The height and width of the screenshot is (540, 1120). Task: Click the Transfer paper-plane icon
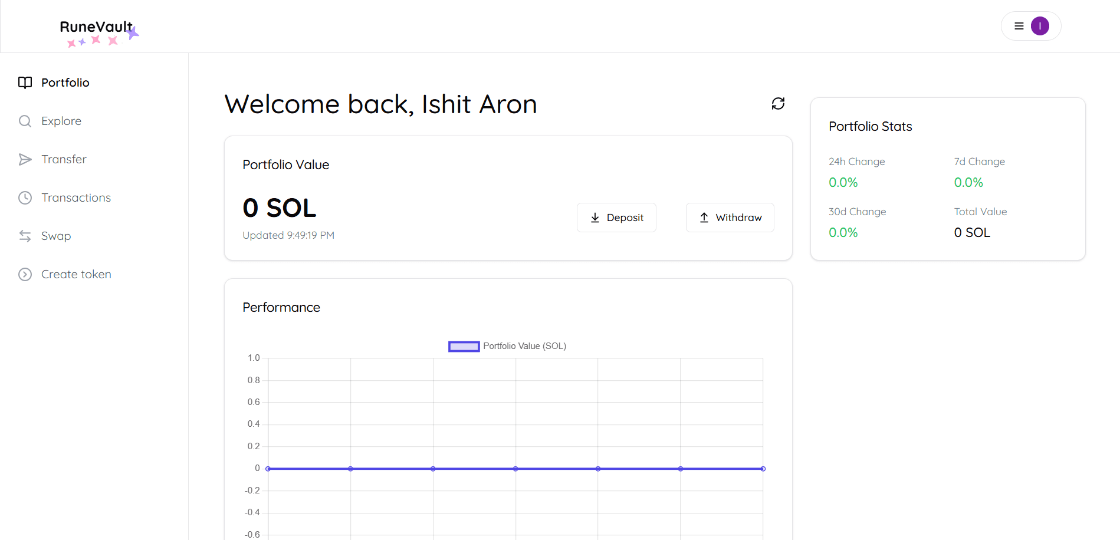click(25, 159)
